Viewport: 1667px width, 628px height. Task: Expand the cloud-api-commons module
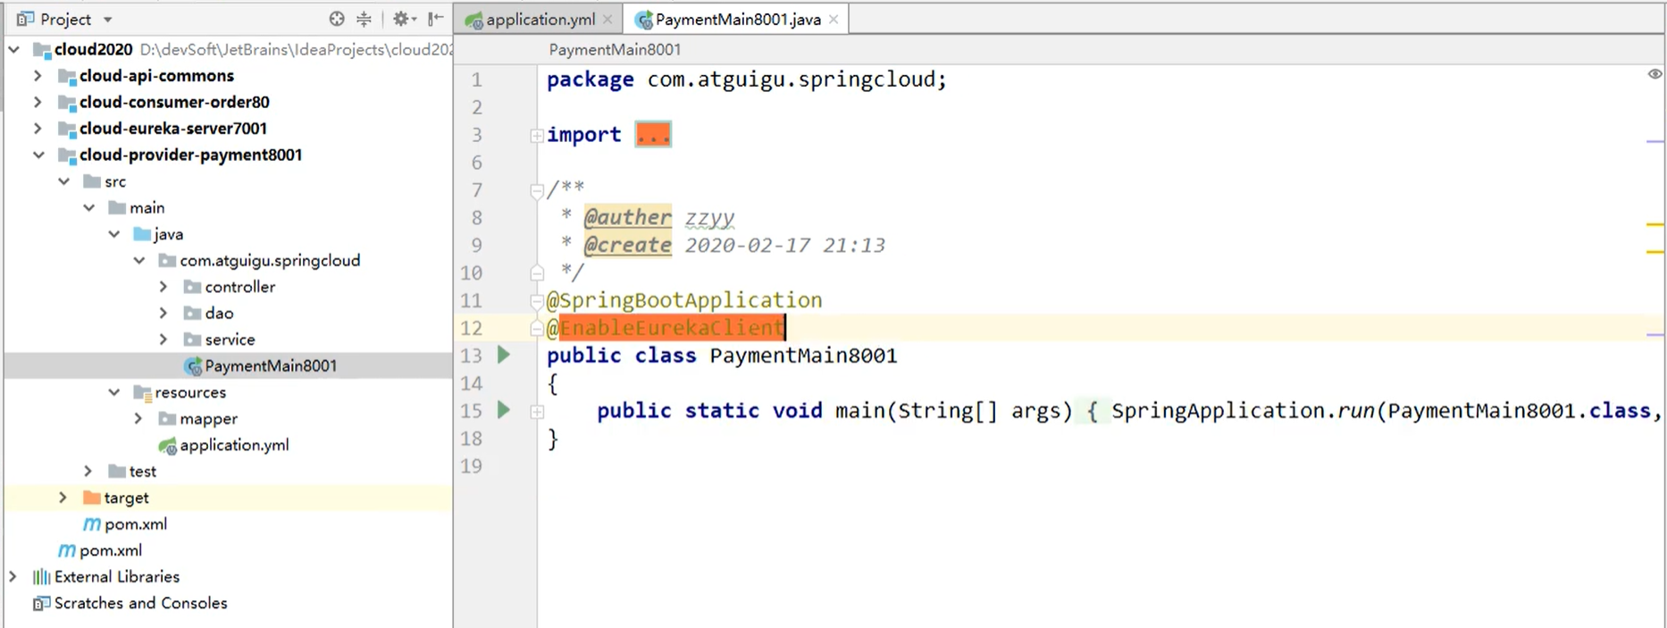click(x=38, y=76)
